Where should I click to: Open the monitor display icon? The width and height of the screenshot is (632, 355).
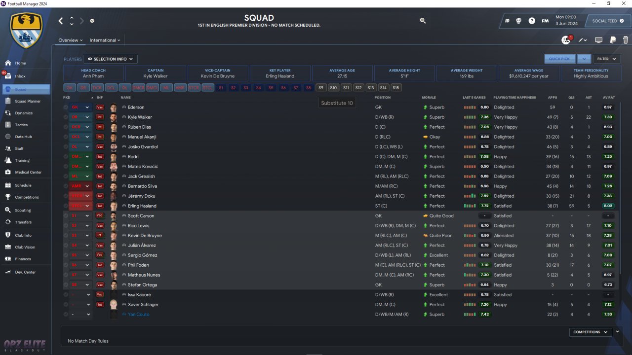click(x=598, y=40)
